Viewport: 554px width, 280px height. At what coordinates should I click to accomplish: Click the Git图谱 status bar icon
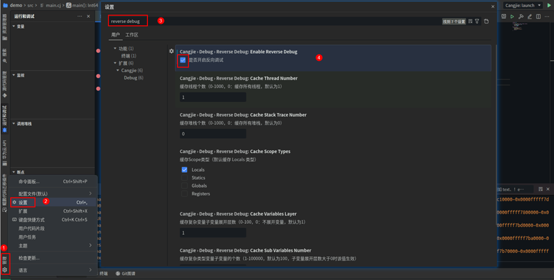tap(118, 274)
